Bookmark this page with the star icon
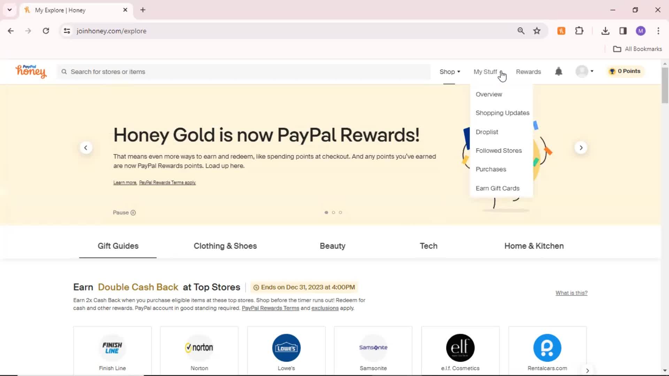Image resolution: width=669 pixels, height=376 pixels. (537, 31)
